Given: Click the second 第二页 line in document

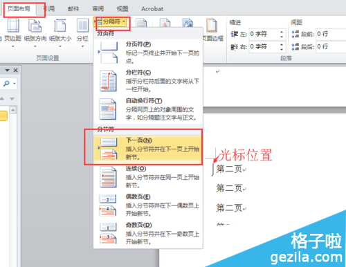Looking at the screenshot, I should click(229, 188).
